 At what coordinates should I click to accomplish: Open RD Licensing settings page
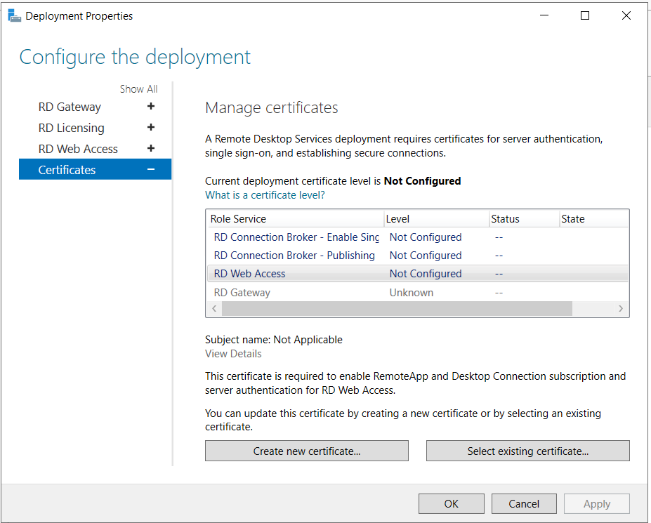pos(71,128)
